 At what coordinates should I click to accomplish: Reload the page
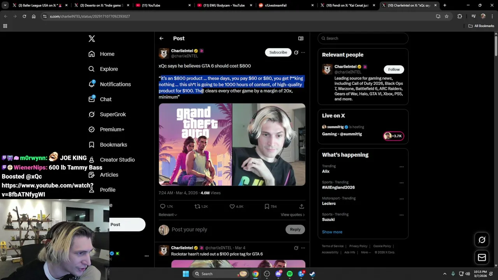coord(24,16)
